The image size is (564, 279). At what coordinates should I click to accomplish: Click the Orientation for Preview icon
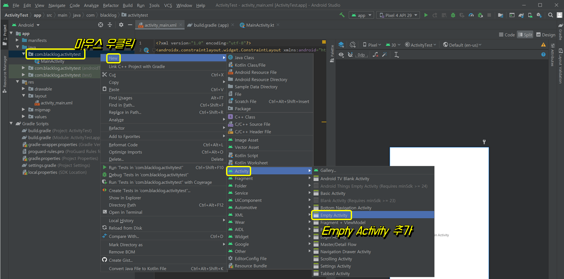[352, 44]
